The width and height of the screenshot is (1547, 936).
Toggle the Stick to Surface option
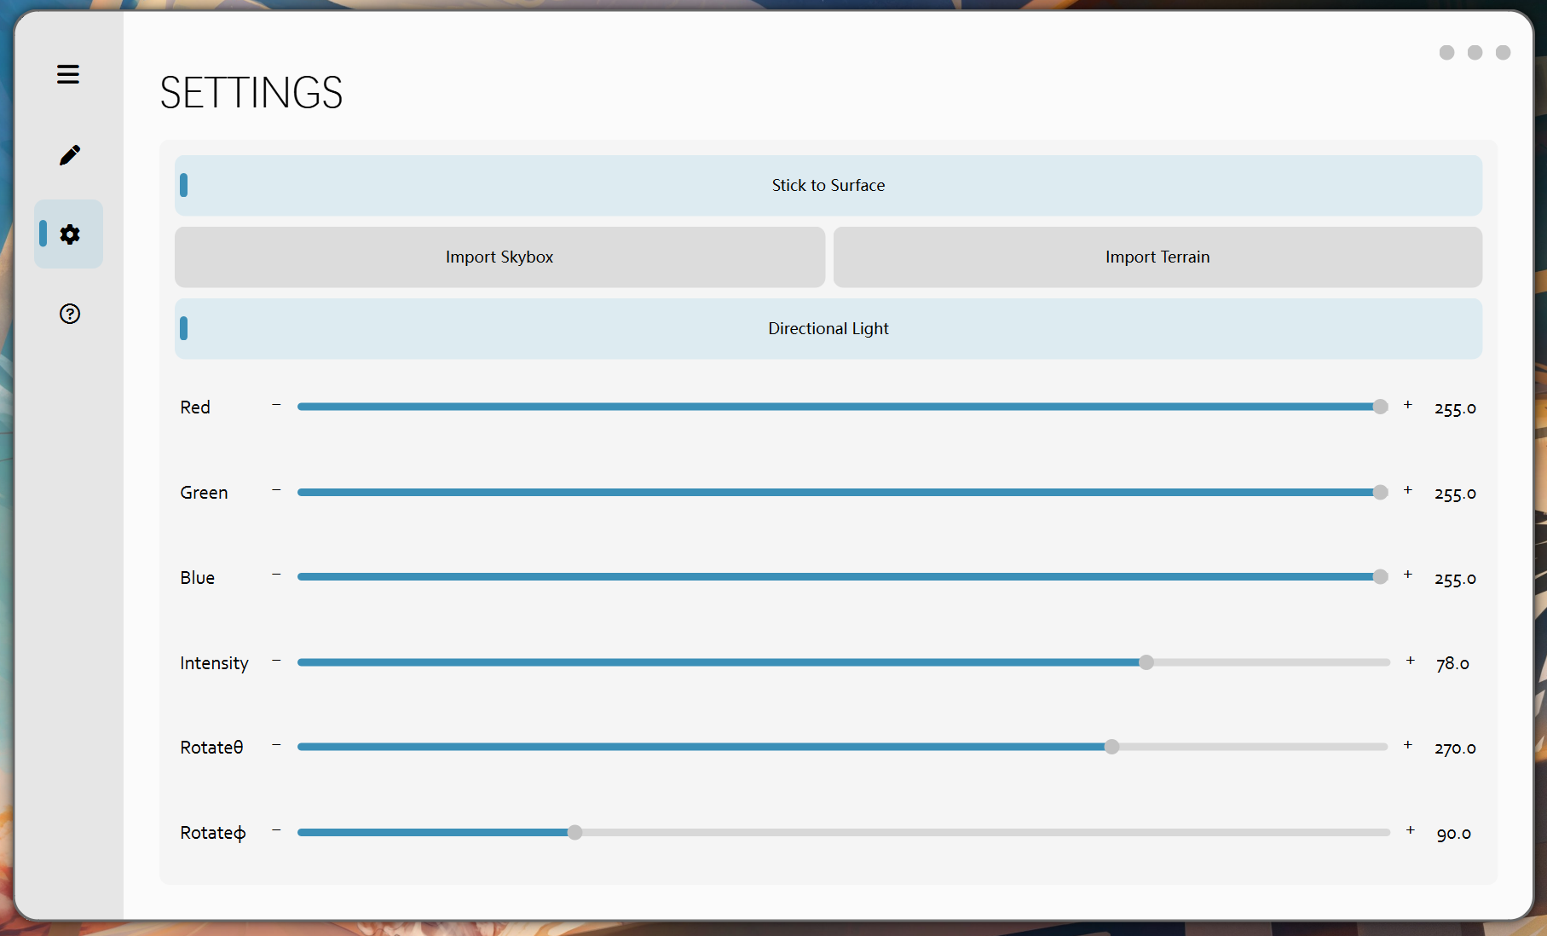click(828, 185)
